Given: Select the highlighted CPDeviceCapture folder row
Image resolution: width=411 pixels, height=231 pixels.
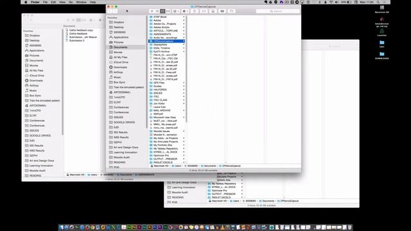Looking at the screenshot, I should pyautogui.click(x=167, y=41).
